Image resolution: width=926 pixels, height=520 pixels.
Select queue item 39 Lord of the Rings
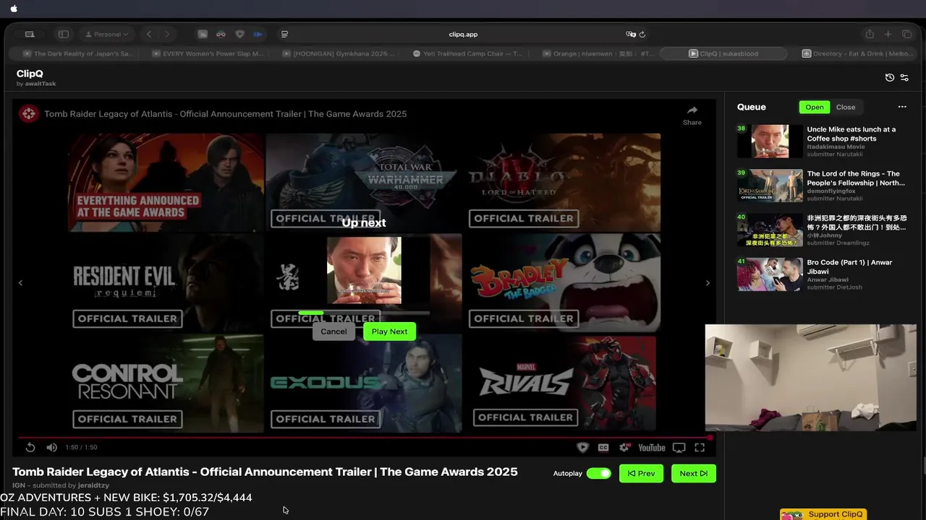(x=823, y=186)
